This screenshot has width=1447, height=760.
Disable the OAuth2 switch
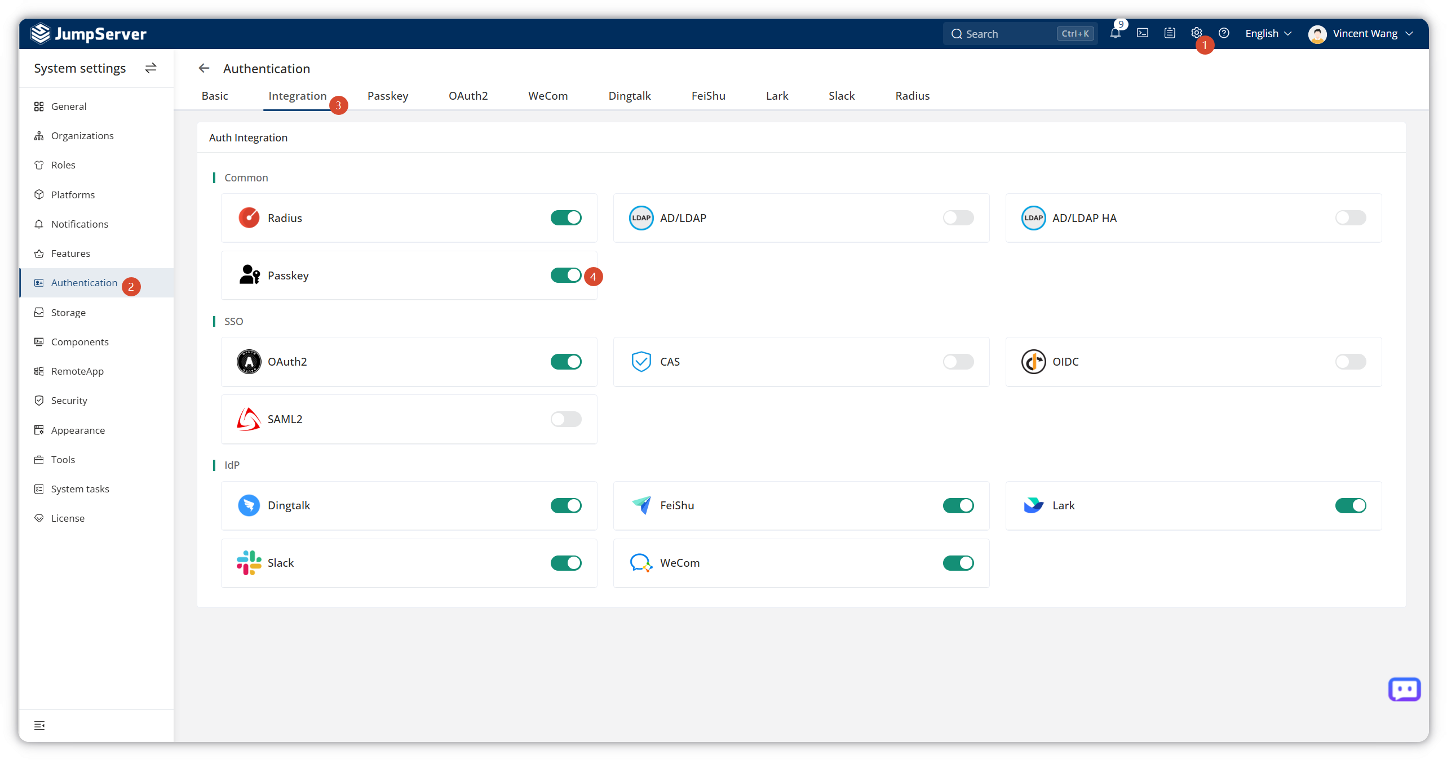pyautogui.click(x=566, y=362)
